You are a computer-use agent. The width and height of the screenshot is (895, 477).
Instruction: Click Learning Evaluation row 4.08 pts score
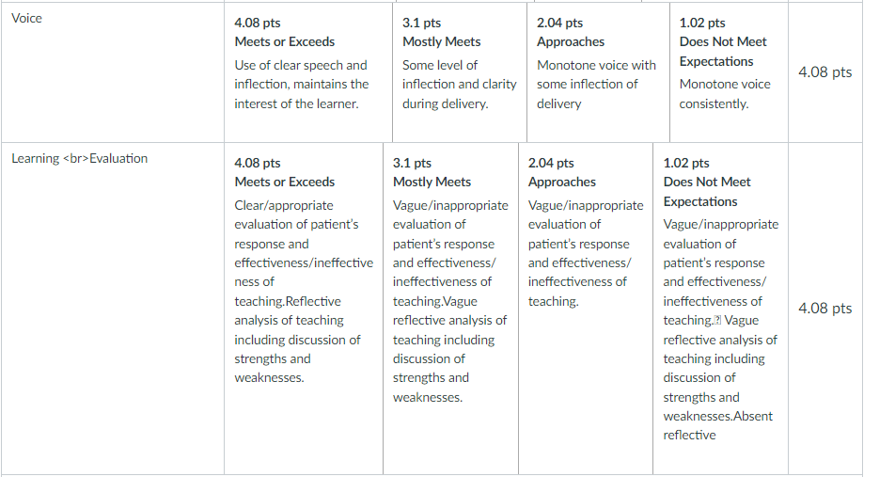(x=824, y=309)
